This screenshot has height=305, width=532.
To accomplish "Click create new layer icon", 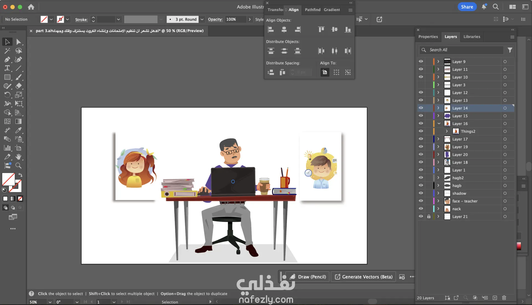I will pyautogui.click(x=495, y=298).
